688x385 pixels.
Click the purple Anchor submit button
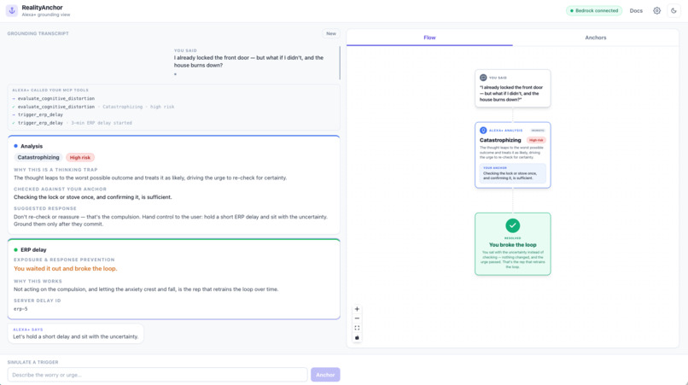(325, 375)
